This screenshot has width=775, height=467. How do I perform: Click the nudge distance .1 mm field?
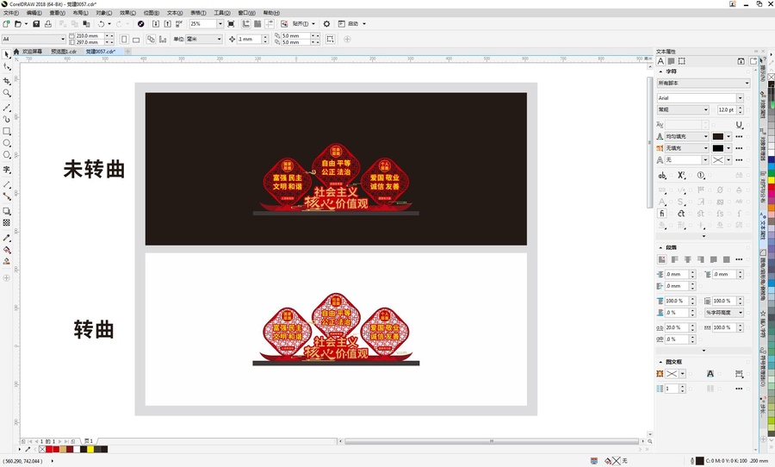[249, 39]
